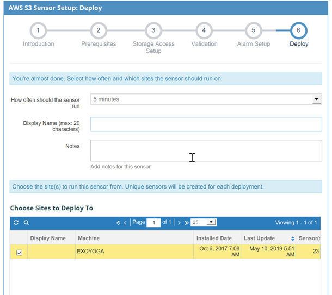The width and height of the screenshot is (332, 295).
Task: Open the rows-per-page dropdown showing 25
Action: point(203,222)
